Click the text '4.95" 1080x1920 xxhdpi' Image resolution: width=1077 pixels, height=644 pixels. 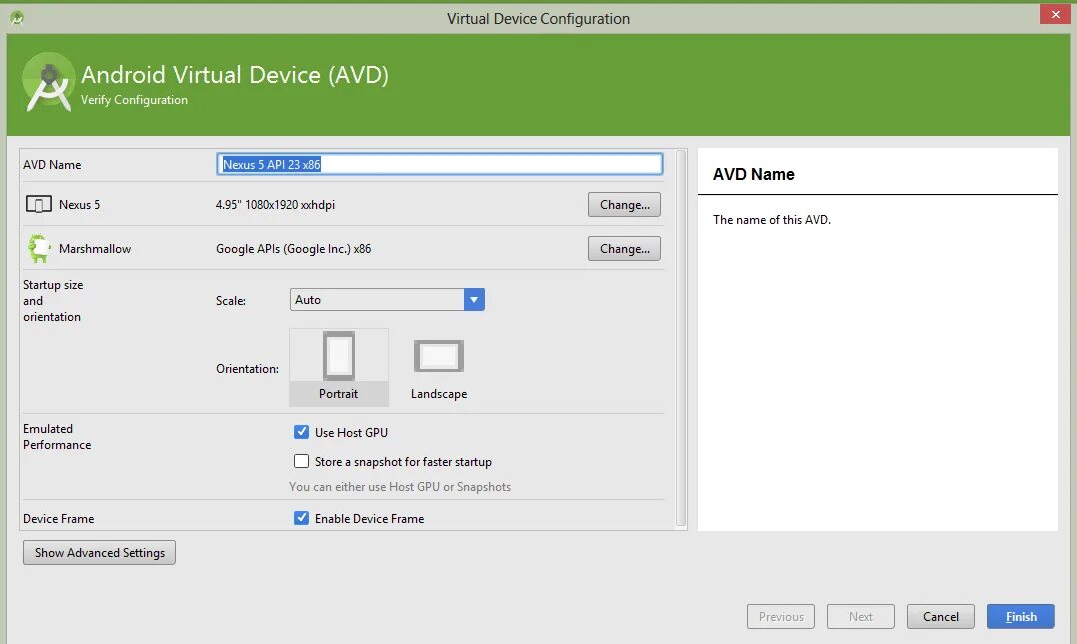pos(275,204)
